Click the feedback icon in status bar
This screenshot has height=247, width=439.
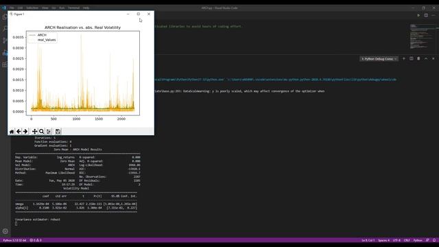pos(427,240)
